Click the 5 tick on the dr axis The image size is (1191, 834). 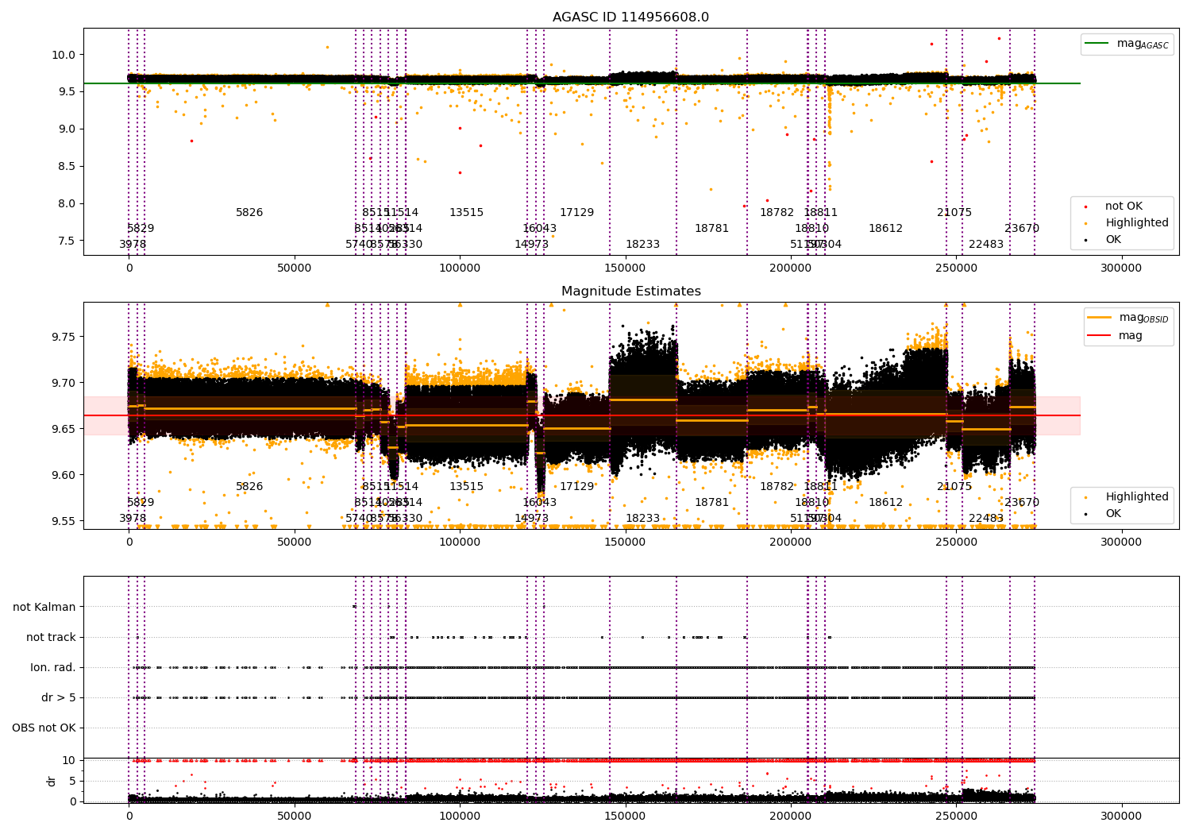[x=72, y=782]
